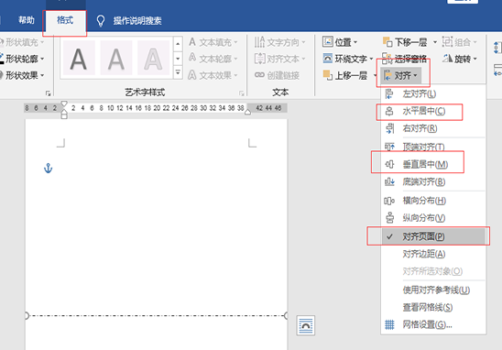This screenshot has width=502, height=350.
Task: Open the 旋转 dropdown
Action: 460,59
